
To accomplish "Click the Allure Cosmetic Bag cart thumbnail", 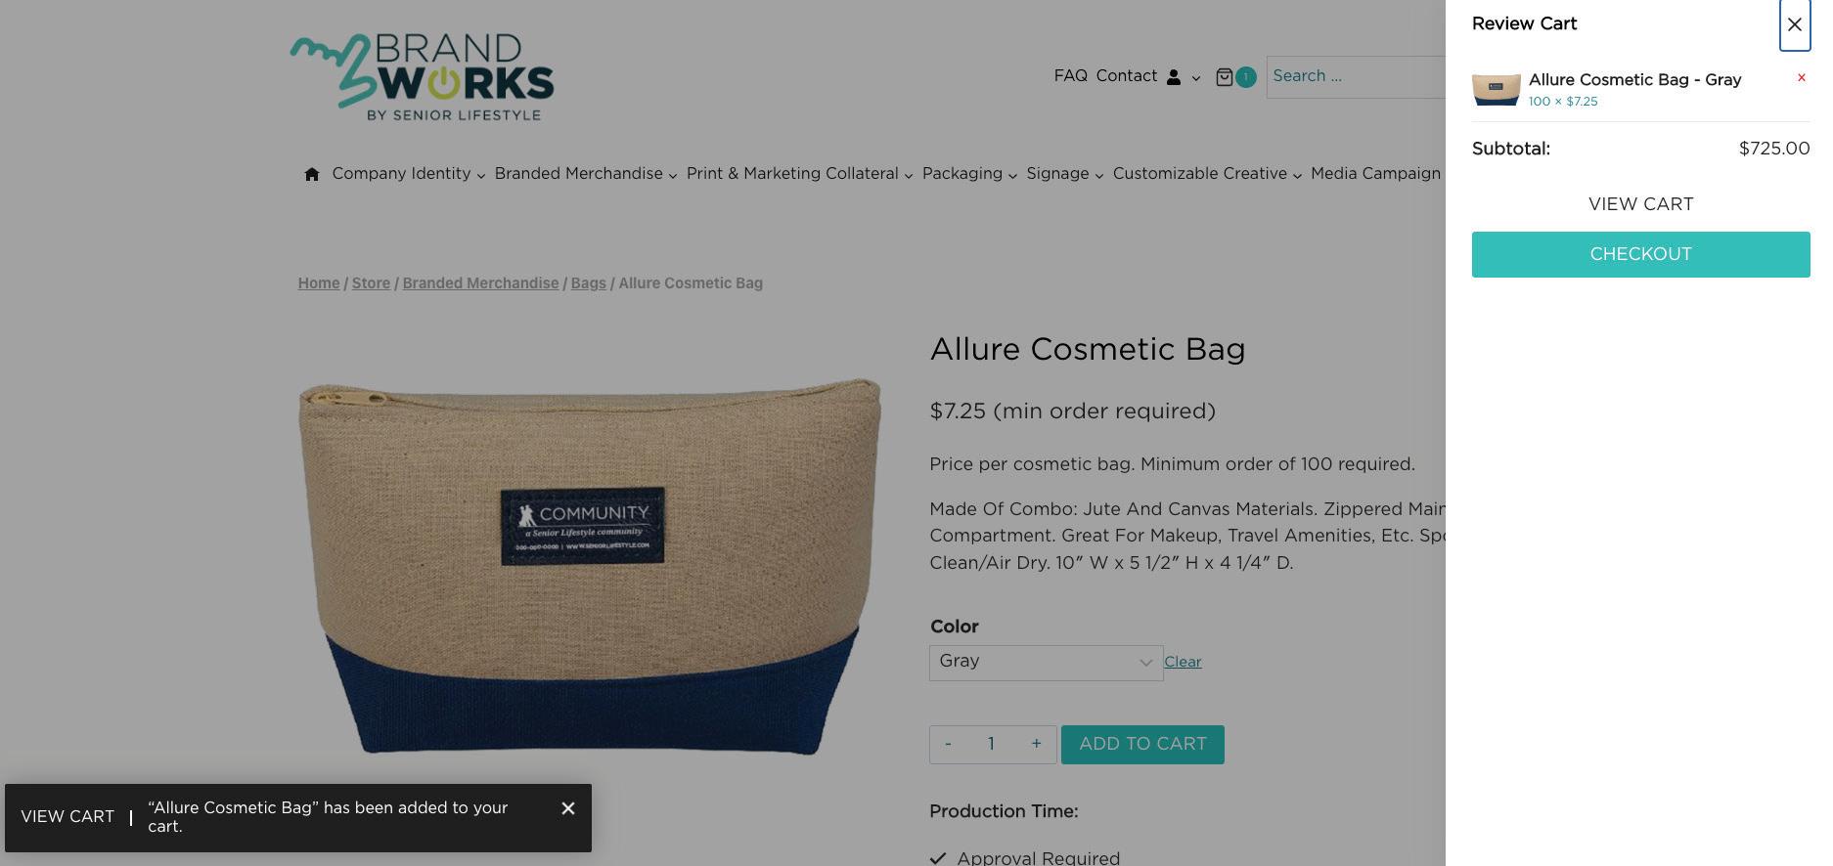I will point(1496,89).
